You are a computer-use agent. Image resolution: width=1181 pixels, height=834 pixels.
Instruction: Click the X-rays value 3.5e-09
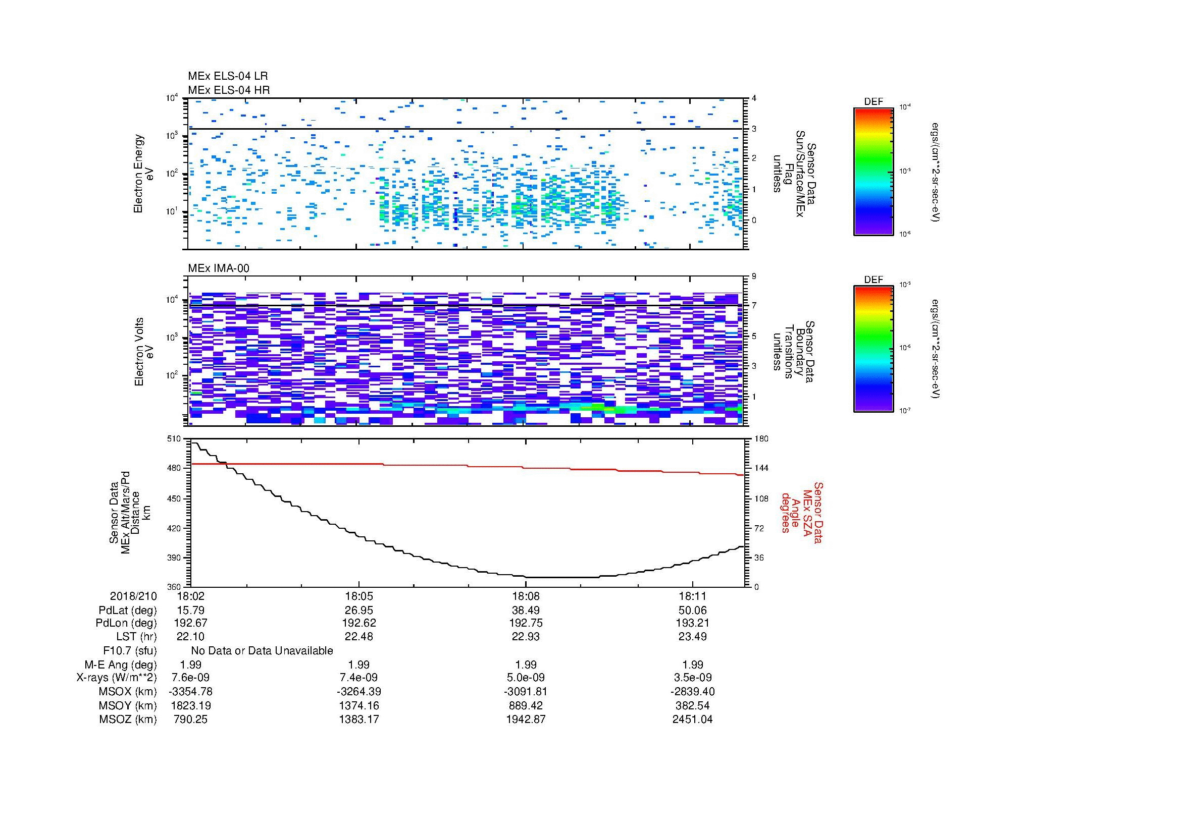[692, 678]
